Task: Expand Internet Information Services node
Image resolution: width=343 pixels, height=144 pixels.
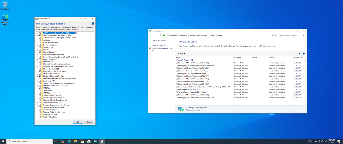Action: 38,54
